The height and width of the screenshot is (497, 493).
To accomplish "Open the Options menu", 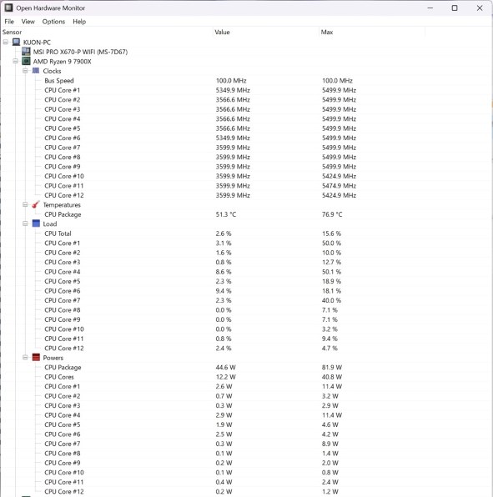I will [x=53, y=22].
